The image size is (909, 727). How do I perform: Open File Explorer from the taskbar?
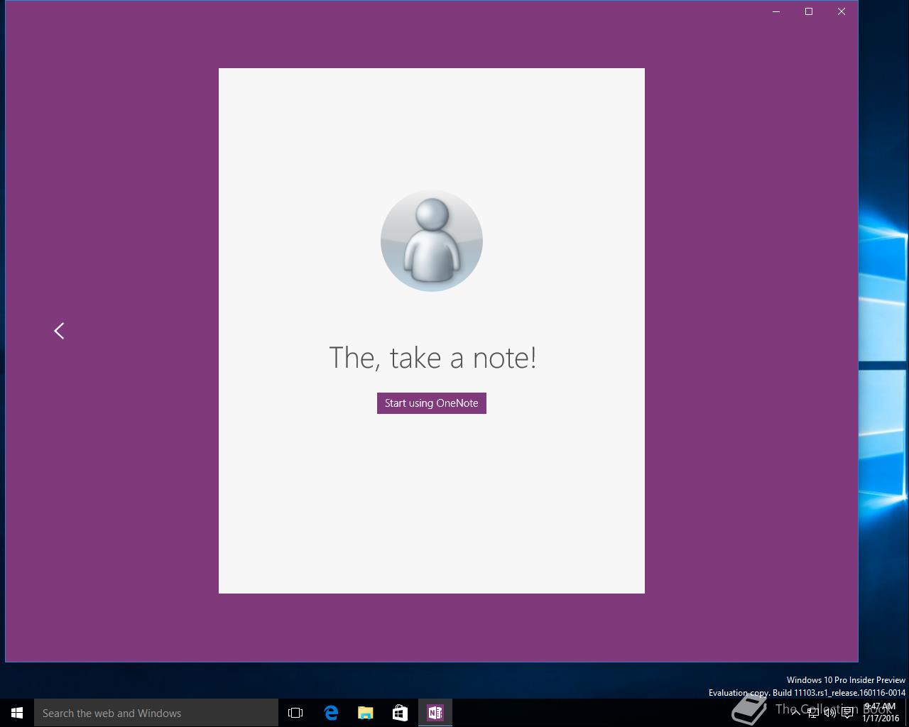click(x=366, y=713)
